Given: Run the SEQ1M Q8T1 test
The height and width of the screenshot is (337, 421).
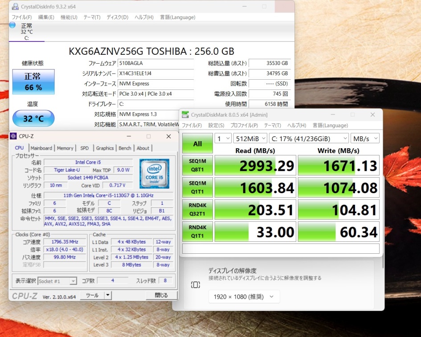Looking at the screenshot, I should [197, 165].
